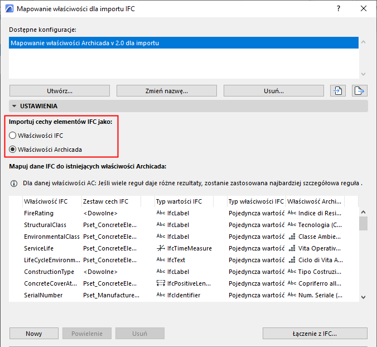Select the FireRating row
Image resolution: width=377 pixels, height=347 pixels.
tap(183, 213)
